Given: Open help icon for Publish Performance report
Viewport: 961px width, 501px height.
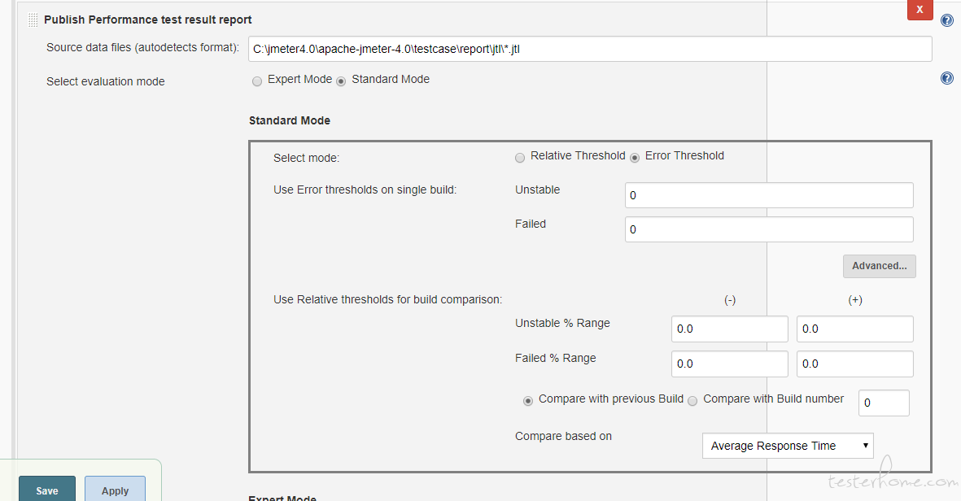Looking at the screenshot, I should coord(947,20).
